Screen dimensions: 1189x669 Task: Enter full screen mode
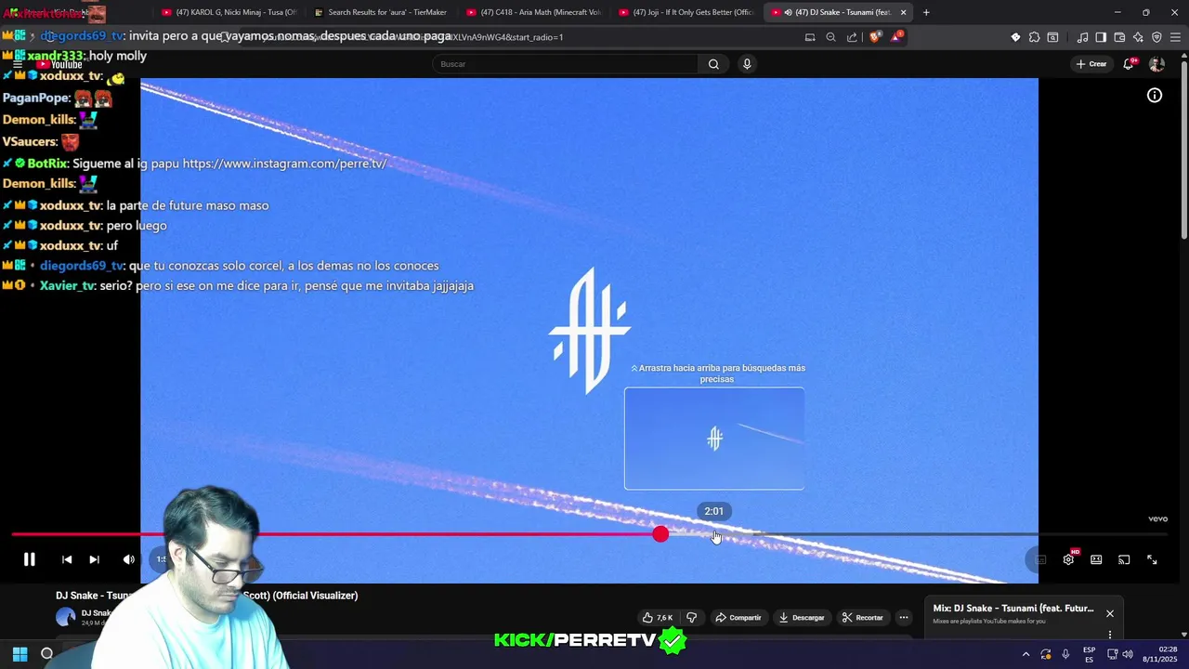tap(1152, 559)
